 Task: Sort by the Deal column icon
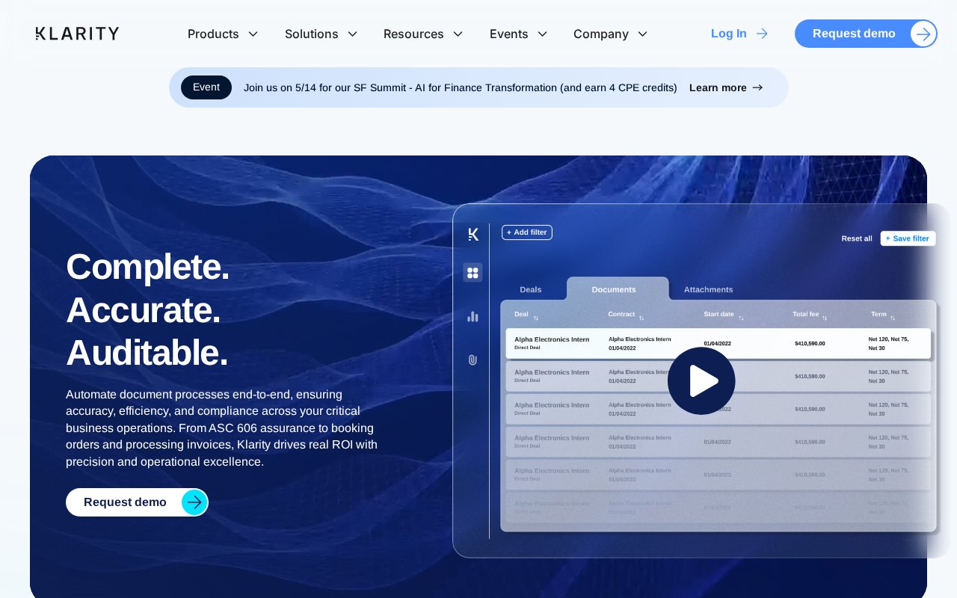coord(536,318)
